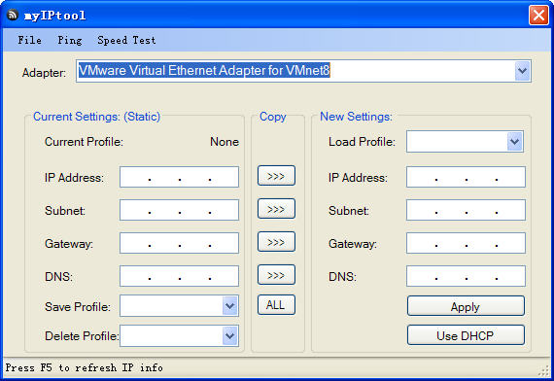Image resolution: width=554 pixels, height=381 pixels.
Task: Close the myIPtool window
Action: pos(538,16)
